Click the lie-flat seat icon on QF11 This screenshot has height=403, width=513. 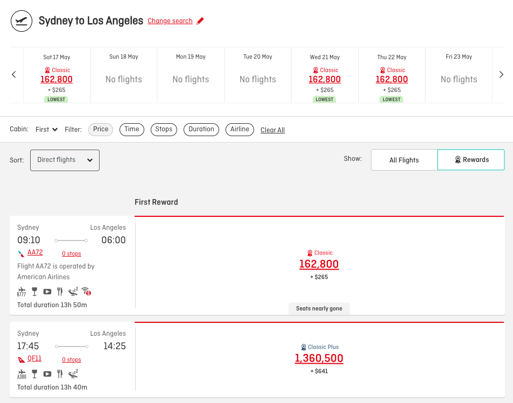pyautogui.click(x=73, y=373)
